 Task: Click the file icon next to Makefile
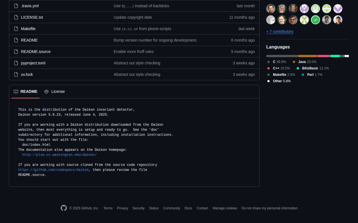click(16, 29)
